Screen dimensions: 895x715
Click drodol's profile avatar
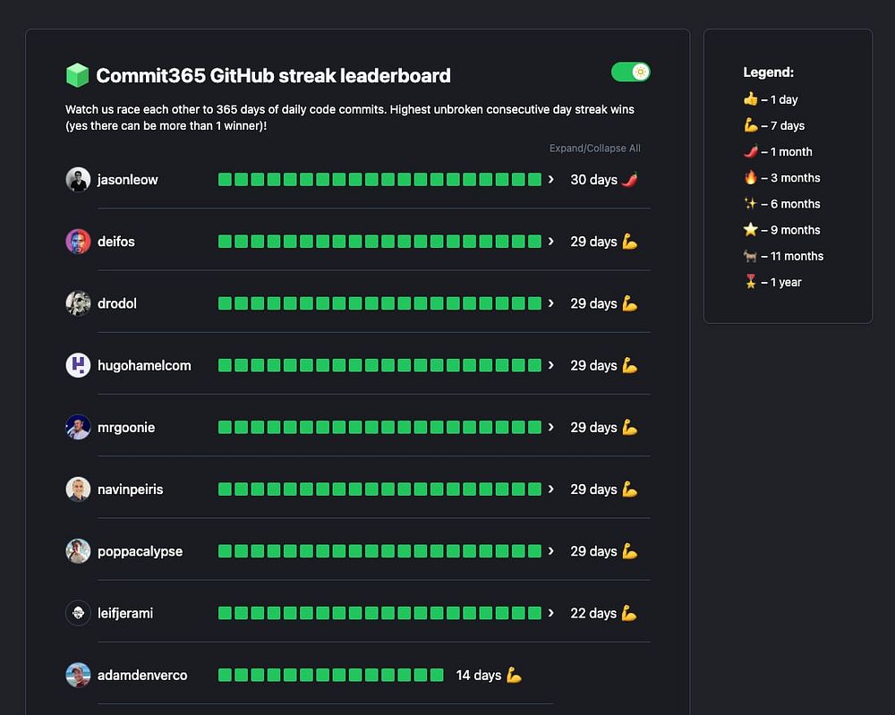(x=78, y=303)
